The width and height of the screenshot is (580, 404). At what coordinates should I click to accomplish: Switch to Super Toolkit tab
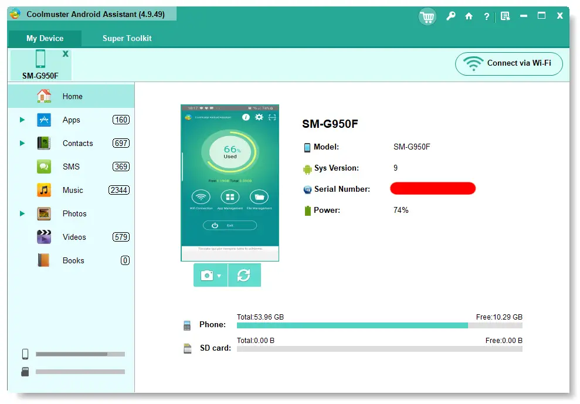(127, 39)
